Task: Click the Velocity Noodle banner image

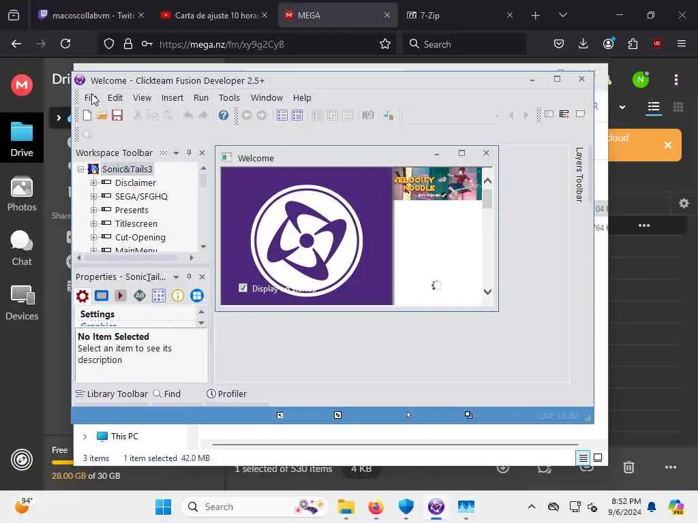Action: point(437,184)
